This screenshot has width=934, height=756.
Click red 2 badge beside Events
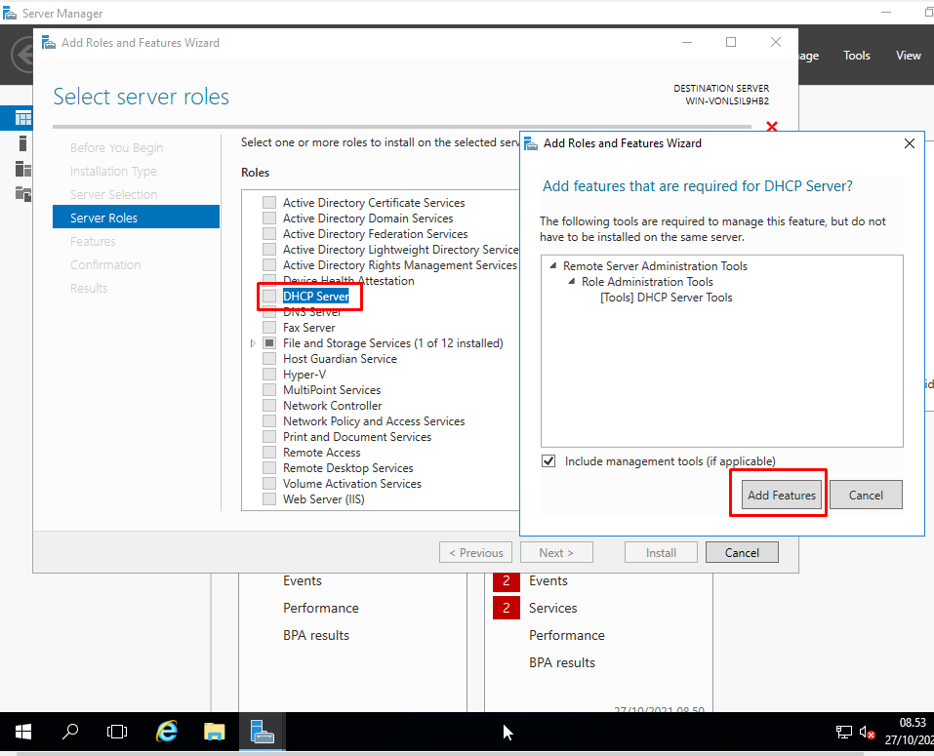[507, 581]
